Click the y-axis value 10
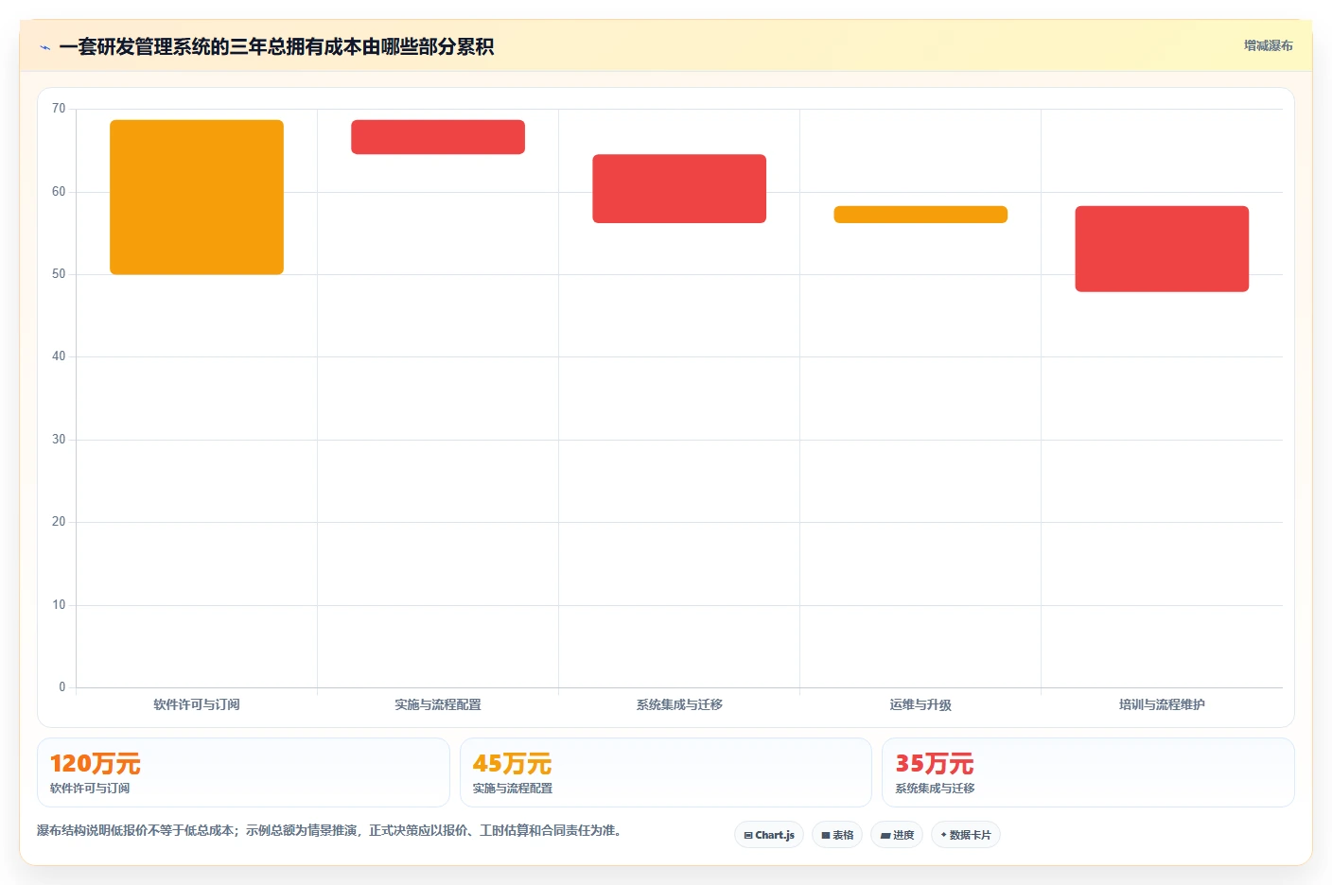 pos(59,605)
